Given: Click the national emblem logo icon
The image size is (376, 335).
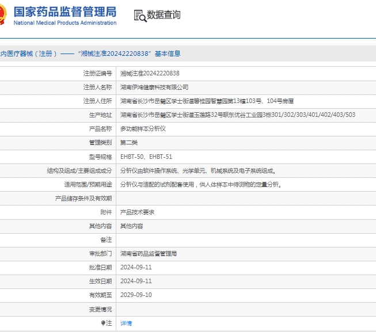Looking at the screenshot, I should (2, 16).
